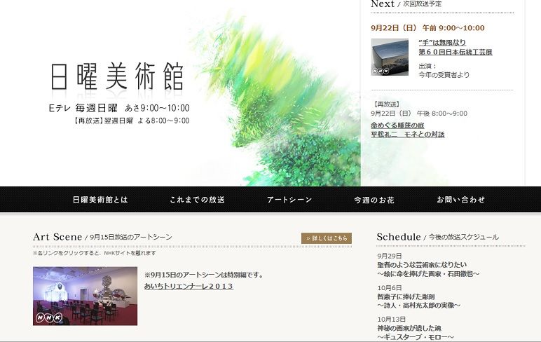Click the Art Scene section heading

point(57,237)
